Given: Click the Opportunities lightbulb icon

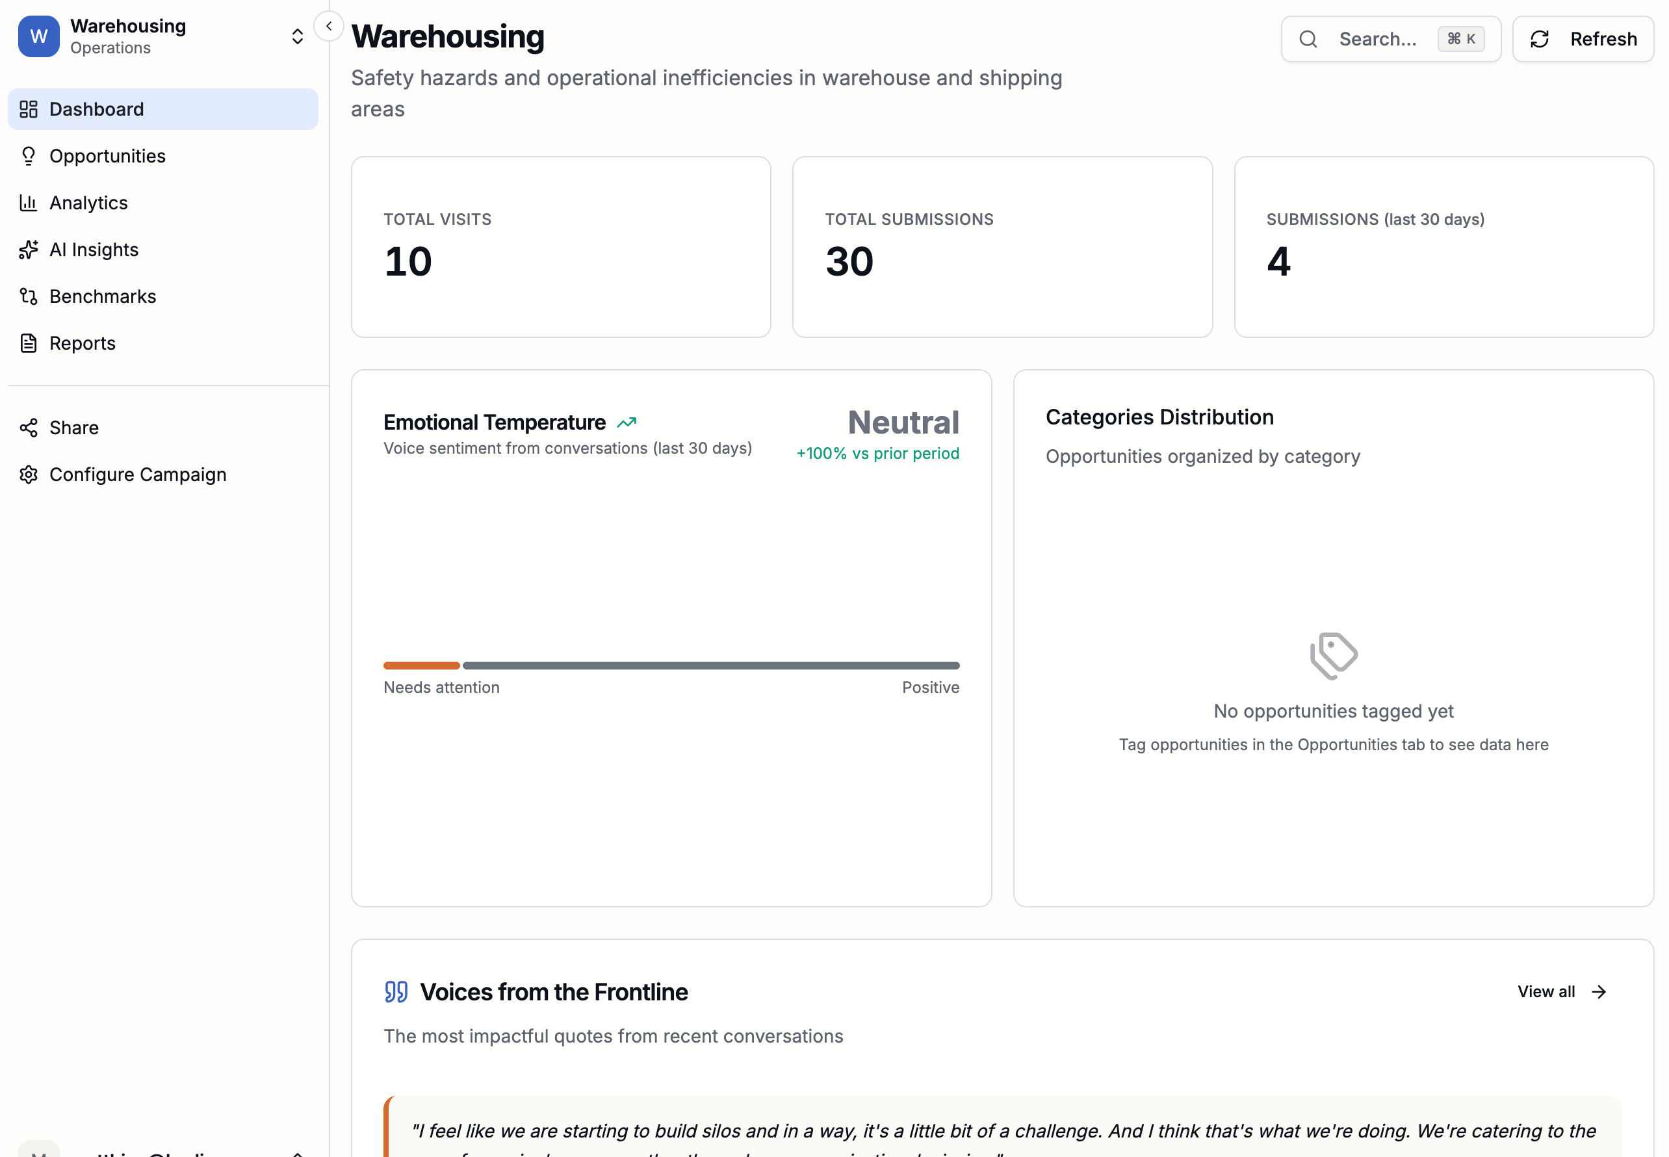Looking at the screenshot, I should coord(28,156).
